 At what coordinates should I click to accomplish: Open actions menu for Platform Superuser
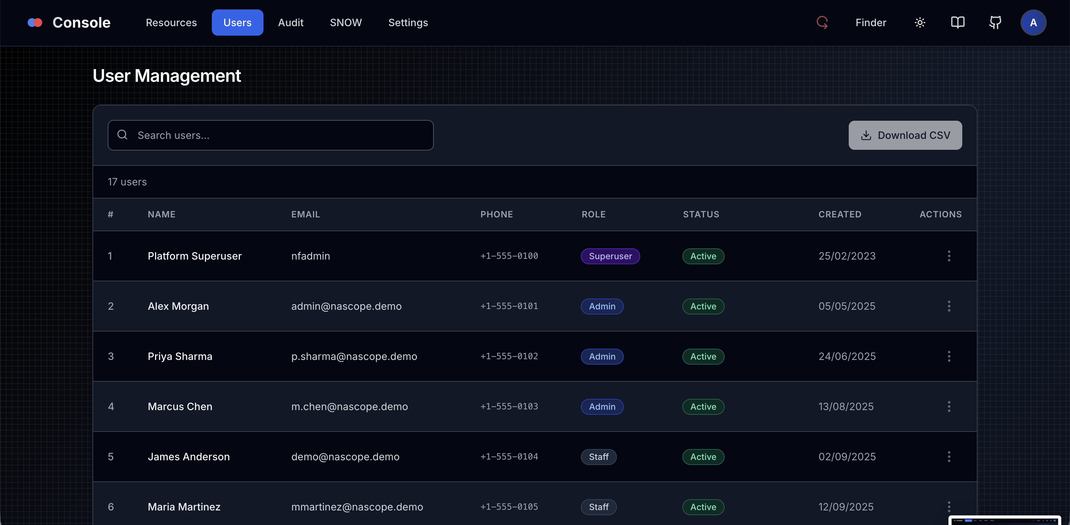(949, 256)
